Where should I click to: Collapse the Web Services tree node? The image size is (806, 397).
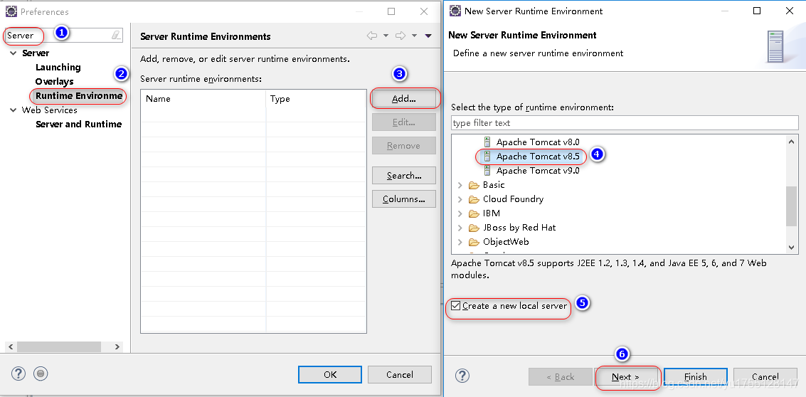14,110
